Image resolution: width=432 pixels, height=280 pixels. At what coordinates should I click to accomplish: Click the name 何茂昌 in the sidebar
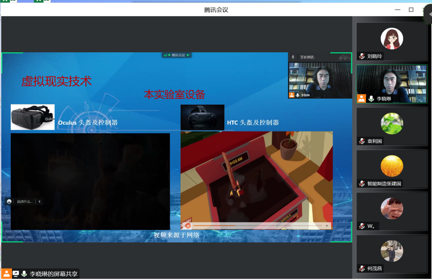coord(375,268)
